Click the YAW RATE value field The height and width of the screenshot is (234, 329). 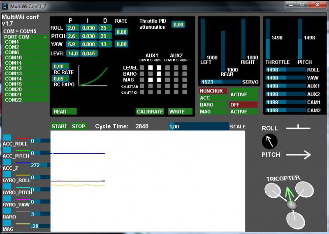coord(121,44)
